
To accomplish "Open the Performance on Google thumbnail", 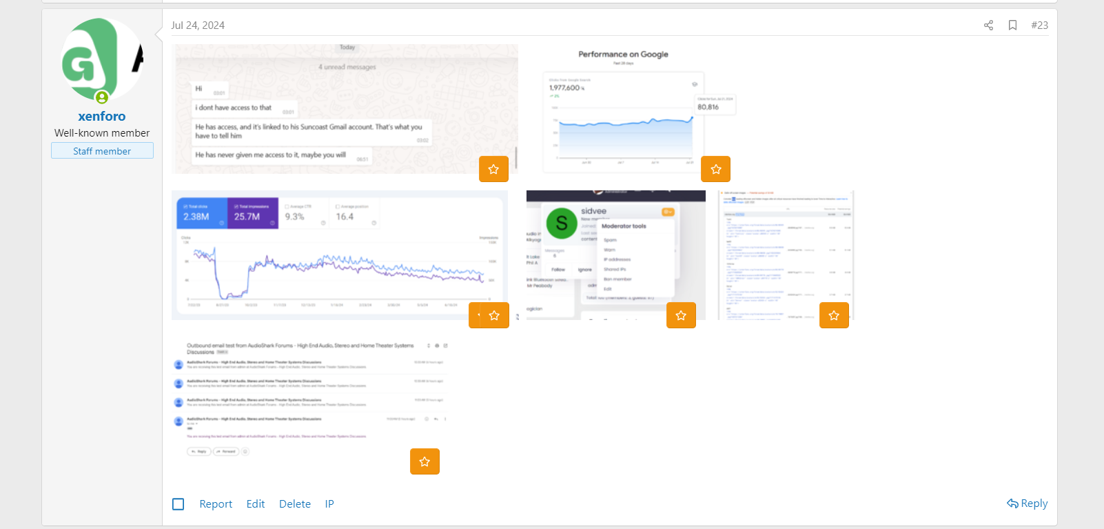I will click(623, 110).
